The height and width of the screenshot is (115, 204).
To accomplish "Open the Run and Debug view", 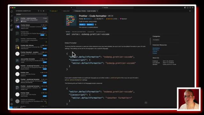I will 11,25.
